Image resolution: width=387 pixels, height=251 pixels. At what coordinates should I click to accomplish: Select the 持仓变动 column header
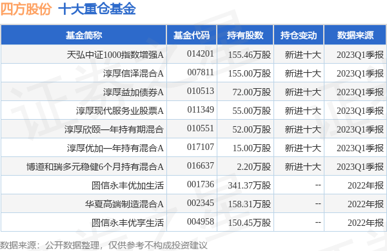point(299,35)
